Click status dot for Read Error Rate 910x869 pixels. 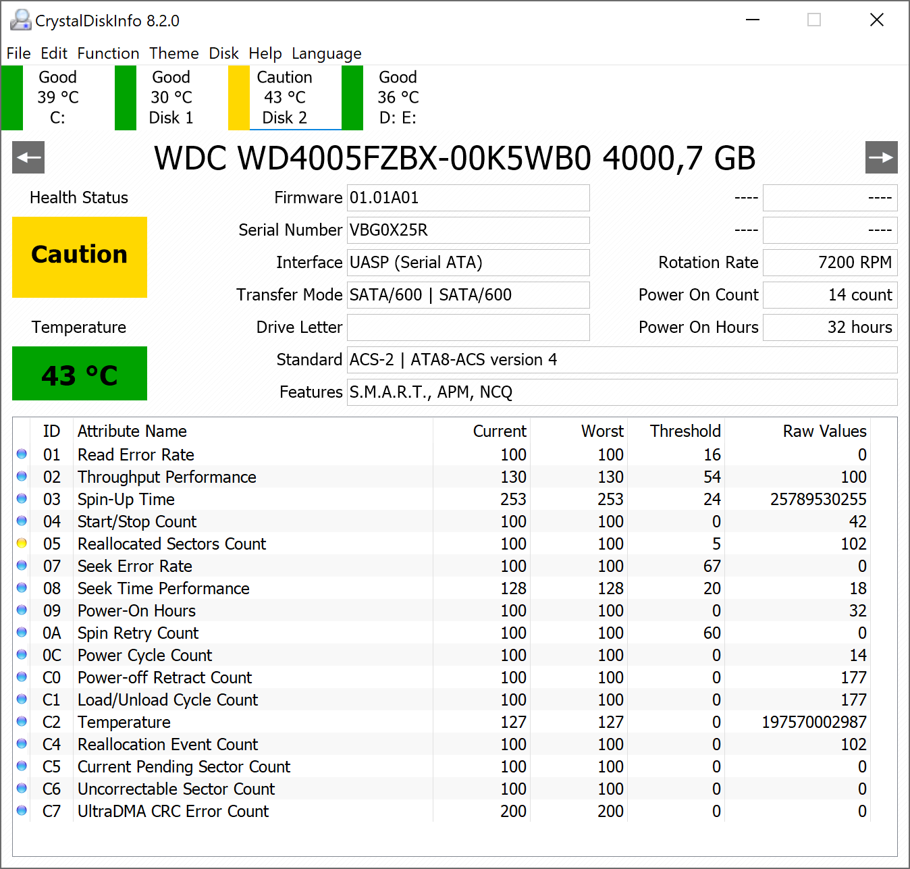tap(22, 454)
